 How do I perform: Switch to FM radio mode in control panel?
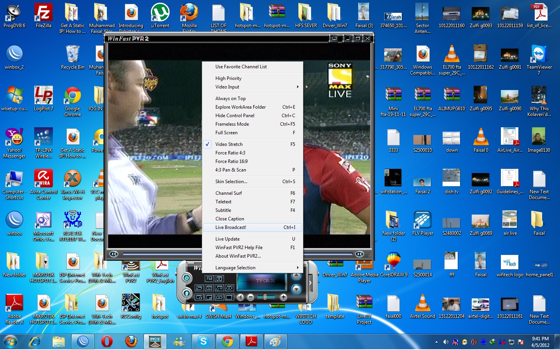[209, 279]
